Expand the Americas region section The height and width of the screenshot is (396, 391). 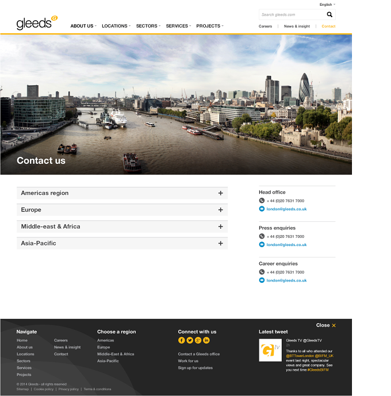click(122, 193)
